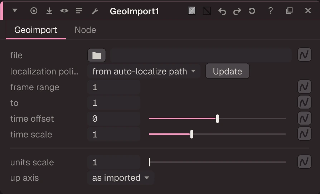Open the animation menu for frame range
Screen dimensions: 320x194
(x=304, y=87)
